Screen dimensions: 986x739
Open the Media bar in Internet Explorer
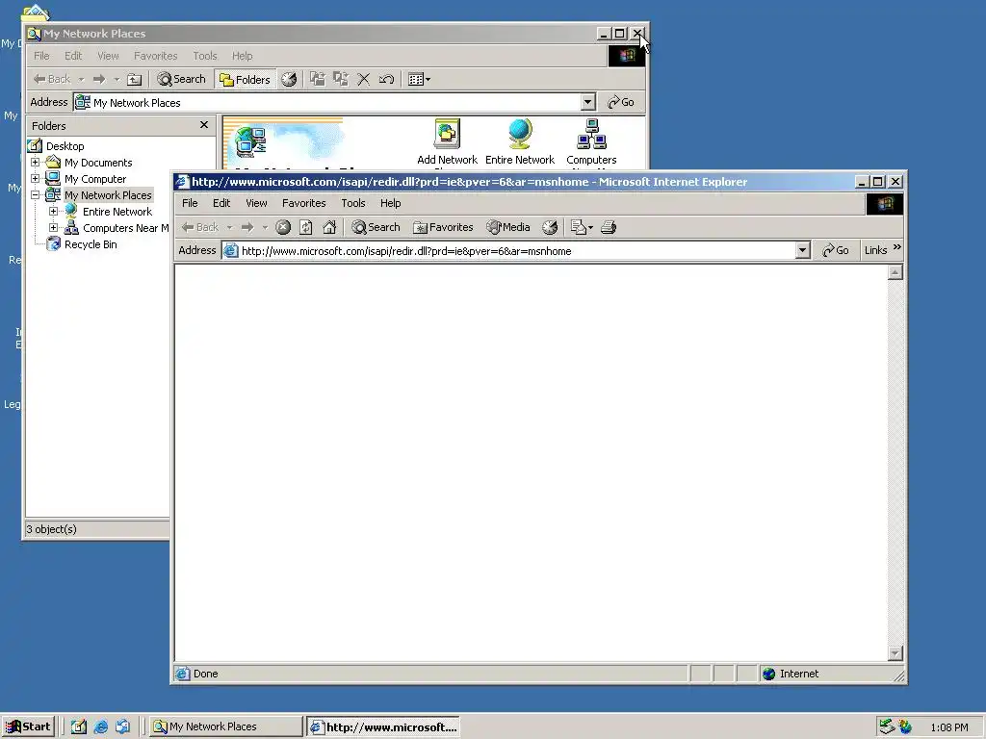[x=508, y=227]
